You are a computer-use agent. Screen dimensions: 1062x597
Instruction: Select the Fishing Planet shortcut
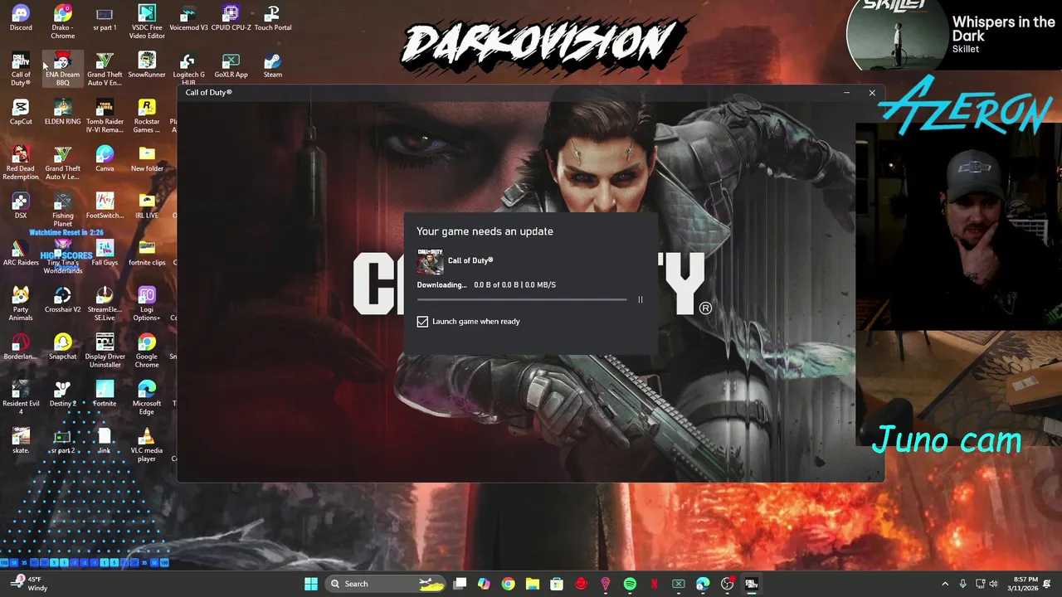[x=62, y=211]
